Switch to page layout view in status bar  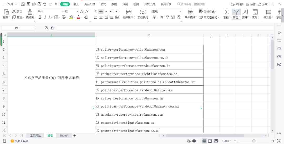coord(210,141)
